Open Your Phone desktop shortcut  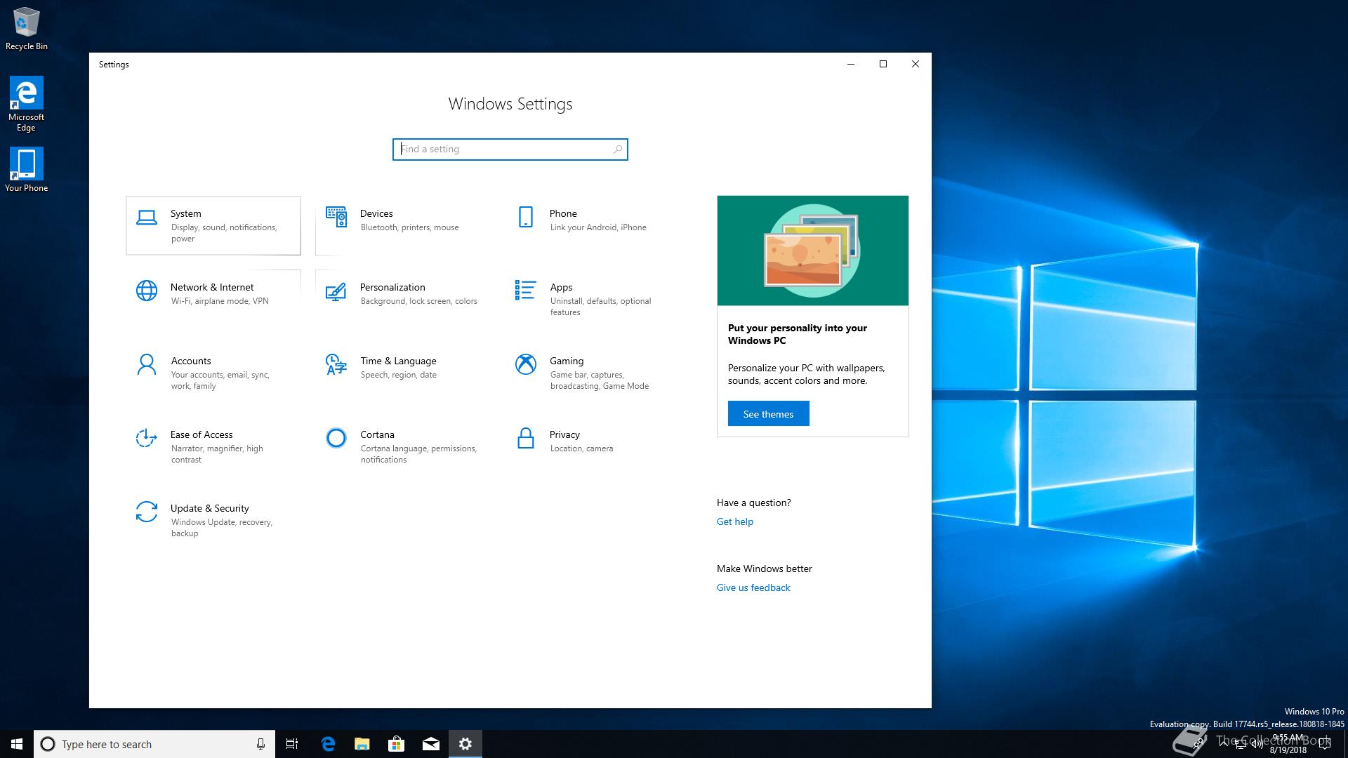click(26, 170)
